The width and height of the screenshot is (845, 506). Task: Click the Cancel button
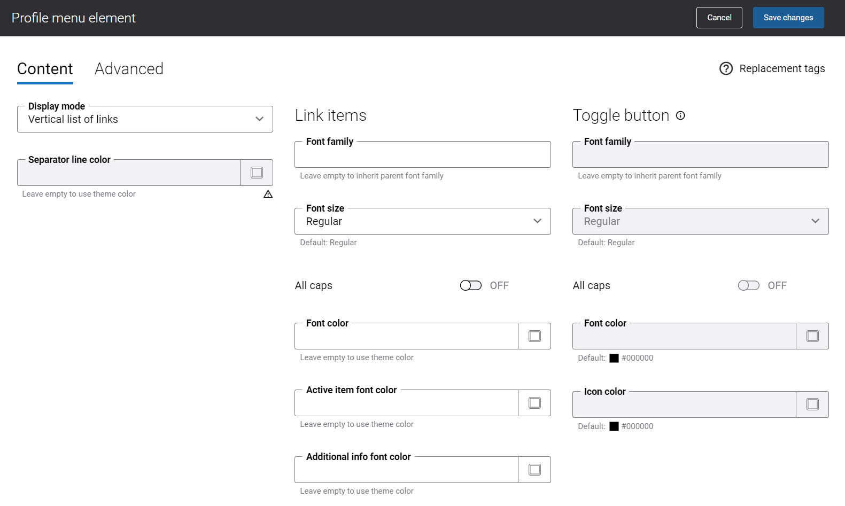(719, 18)
